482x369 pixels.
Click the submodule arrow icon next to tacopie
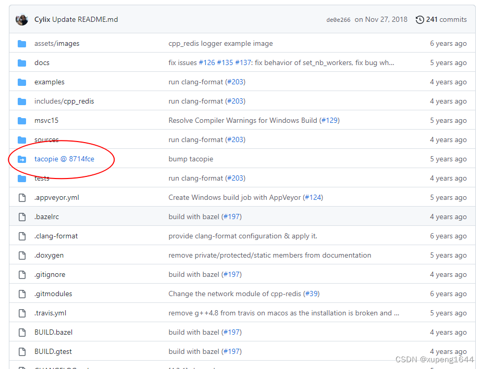[x=21, y=159]
